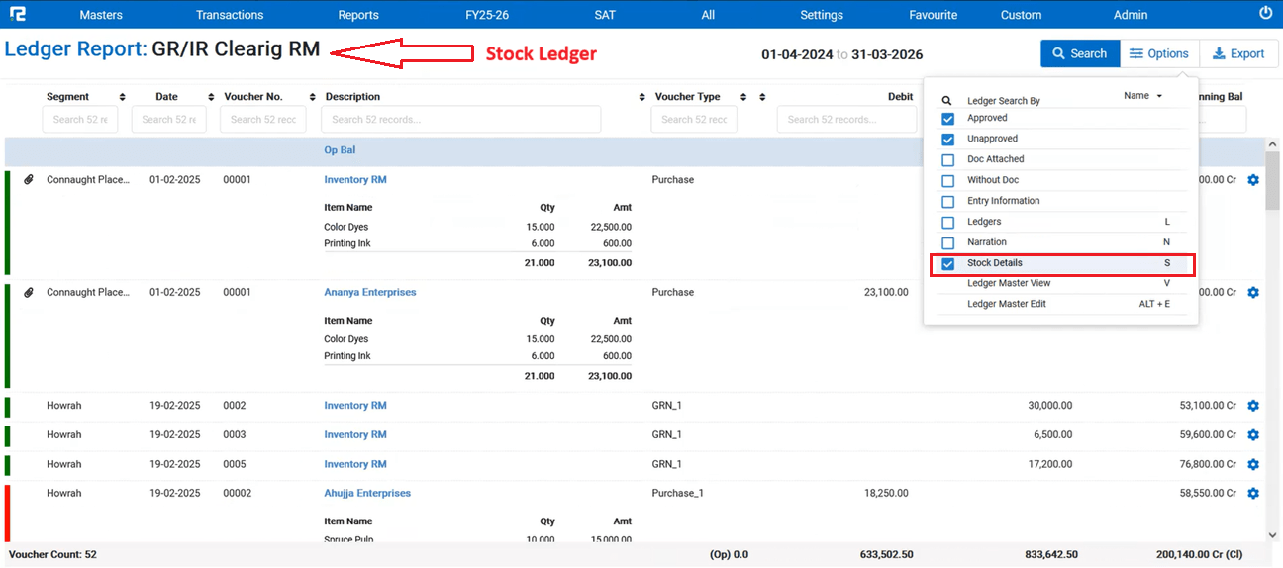Image resolution: width=1283 pixels, height=568 pixels.
Task: Click the Segment filter search field
Action: (x=80, y=120)
